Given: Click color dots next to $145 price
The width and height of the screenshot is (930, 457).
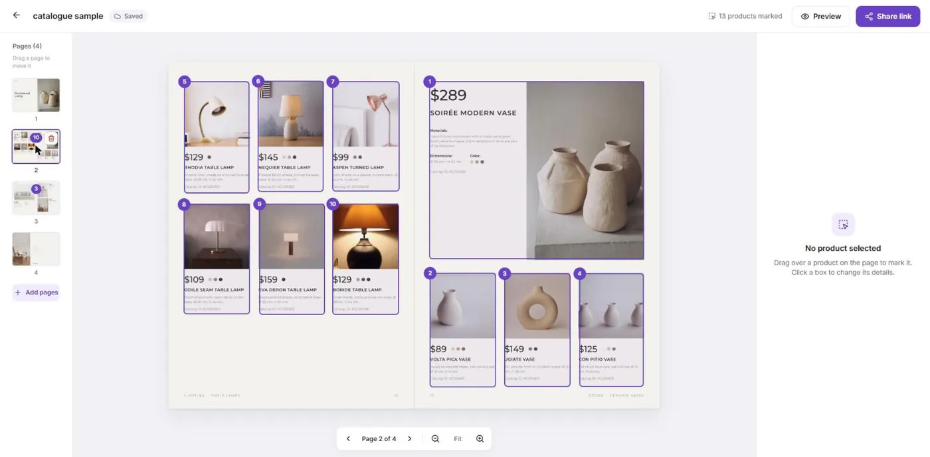Looking at the screenshot, I should (289, 157).
